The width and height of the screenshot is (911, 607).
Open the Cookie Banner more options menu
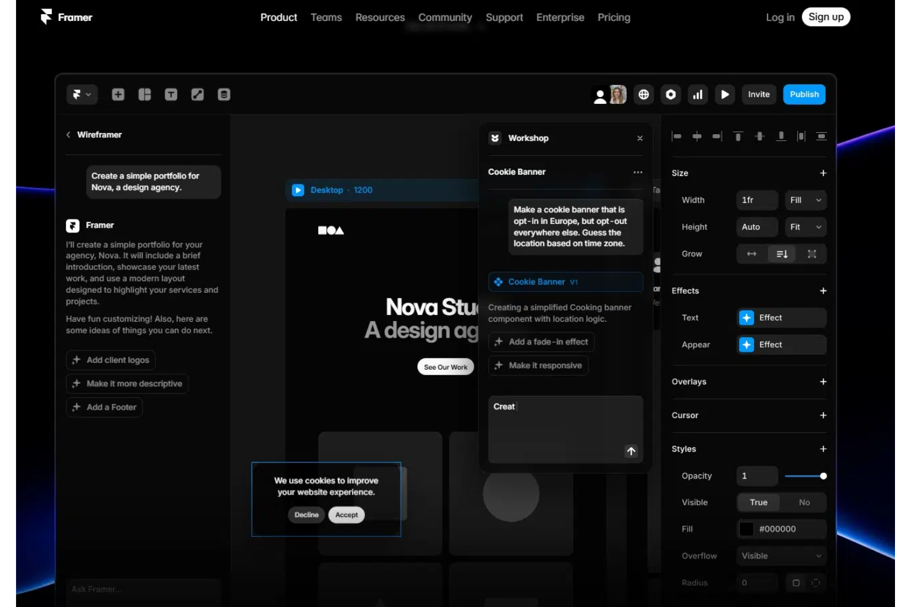[x=638, y=172]
